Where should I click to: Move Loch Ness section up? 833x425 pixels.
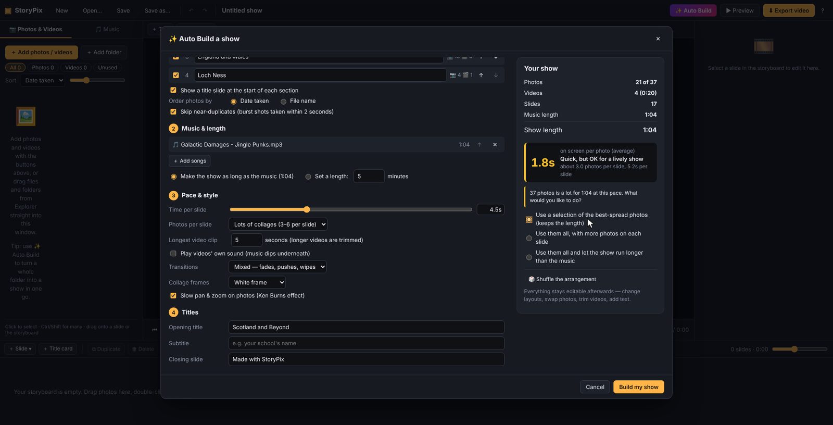481,75
